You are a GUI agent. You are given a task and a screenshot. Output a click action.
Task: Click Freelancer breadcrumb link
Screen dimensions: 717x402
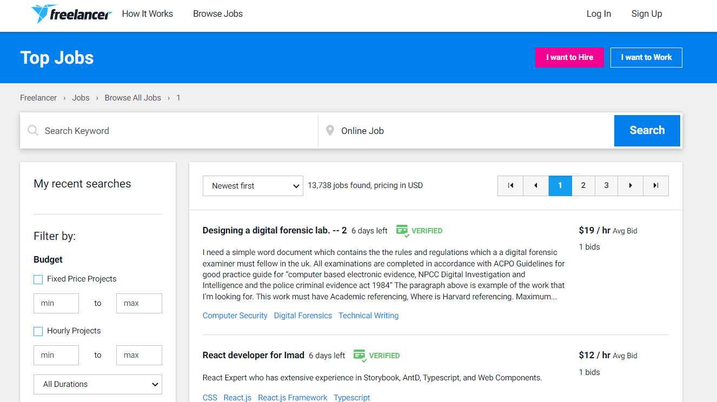[38, 98]
